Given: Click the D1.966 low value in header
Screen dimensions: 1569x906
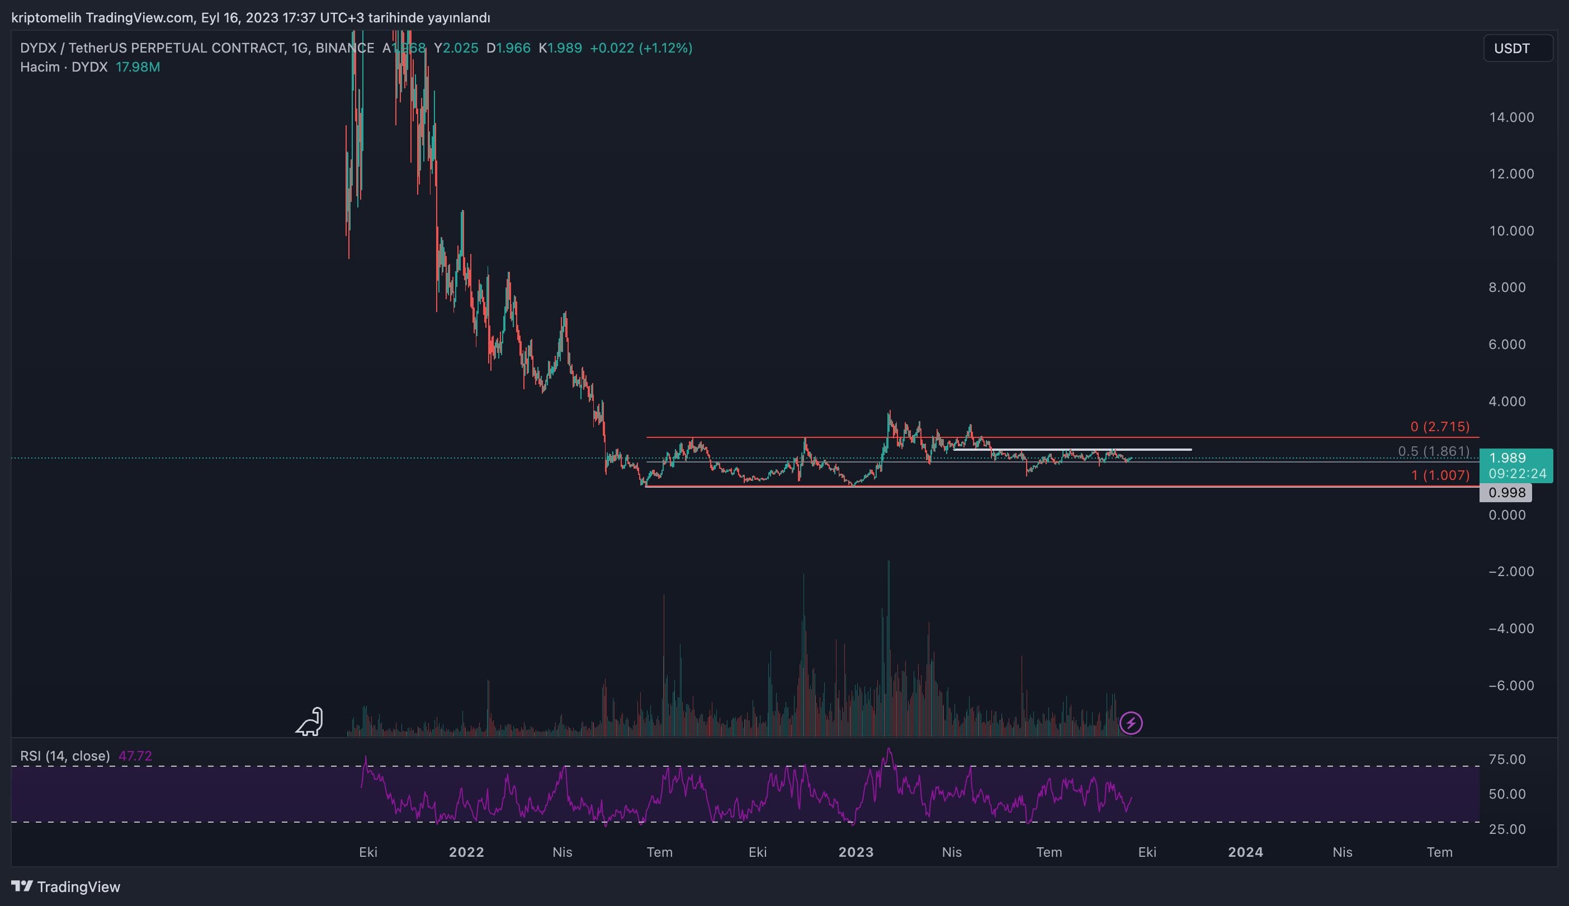Looking at the screenshot, I should tap(508, 48).
